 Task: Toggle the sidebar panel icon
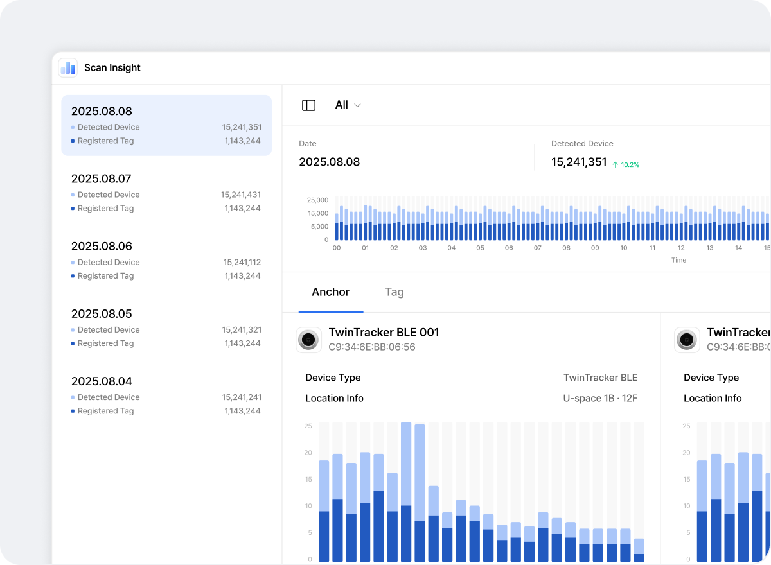coord(308,105)
